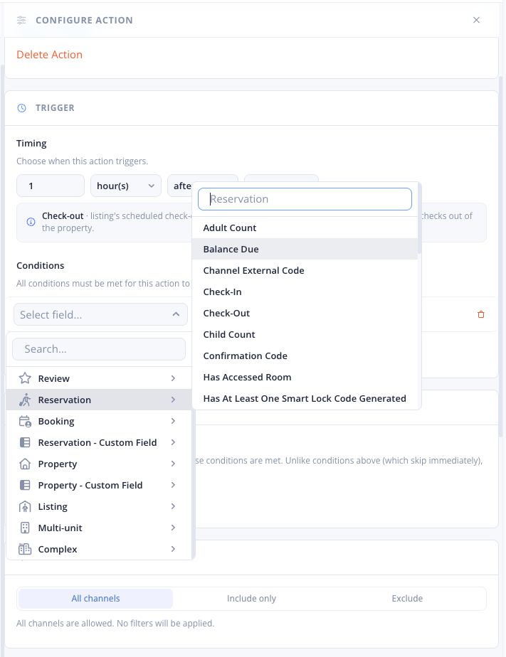Select Include only channel filter
The height and width of the screenshot is (657, 506).
251,599
